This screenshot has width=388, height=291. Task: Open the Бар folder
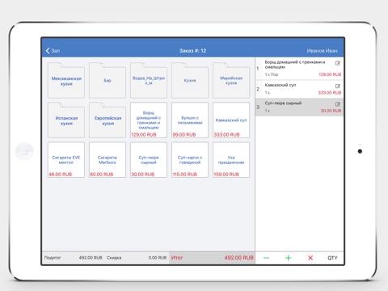(108, 81)
